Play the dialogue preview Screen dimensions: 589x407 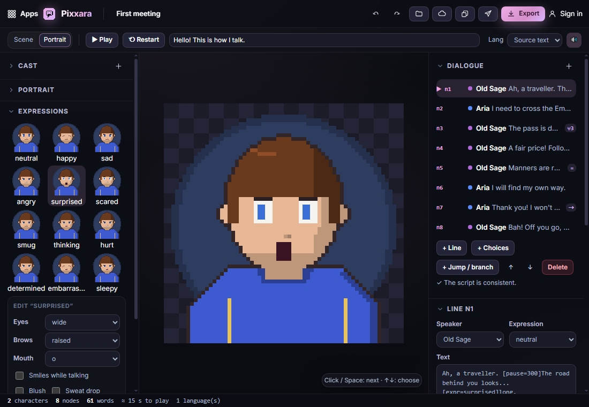(x=102, y=40)
